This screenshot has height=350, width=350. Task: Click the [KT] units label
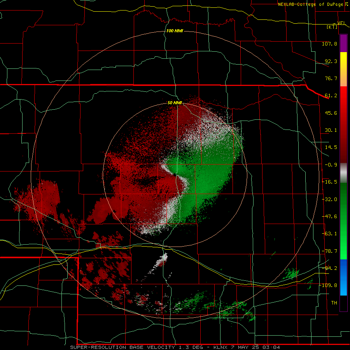click(332, 27)
